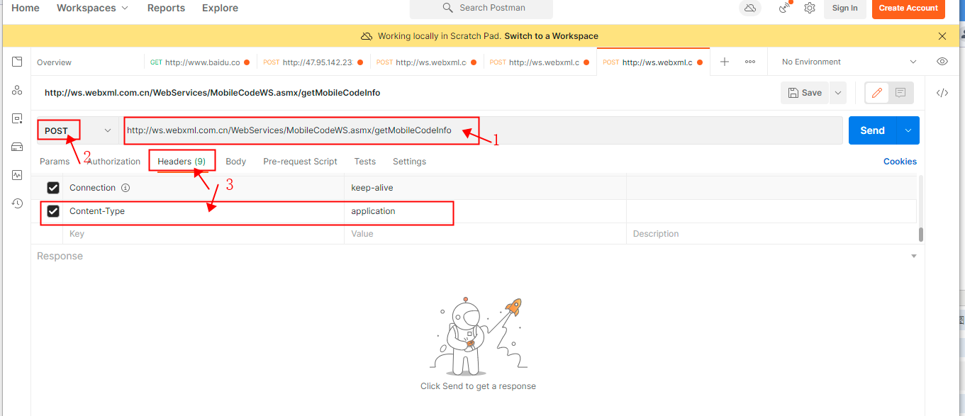The image size is (965, 416).
Task: Open the Pre-request Script tab
Action: [x=300, y=162]
